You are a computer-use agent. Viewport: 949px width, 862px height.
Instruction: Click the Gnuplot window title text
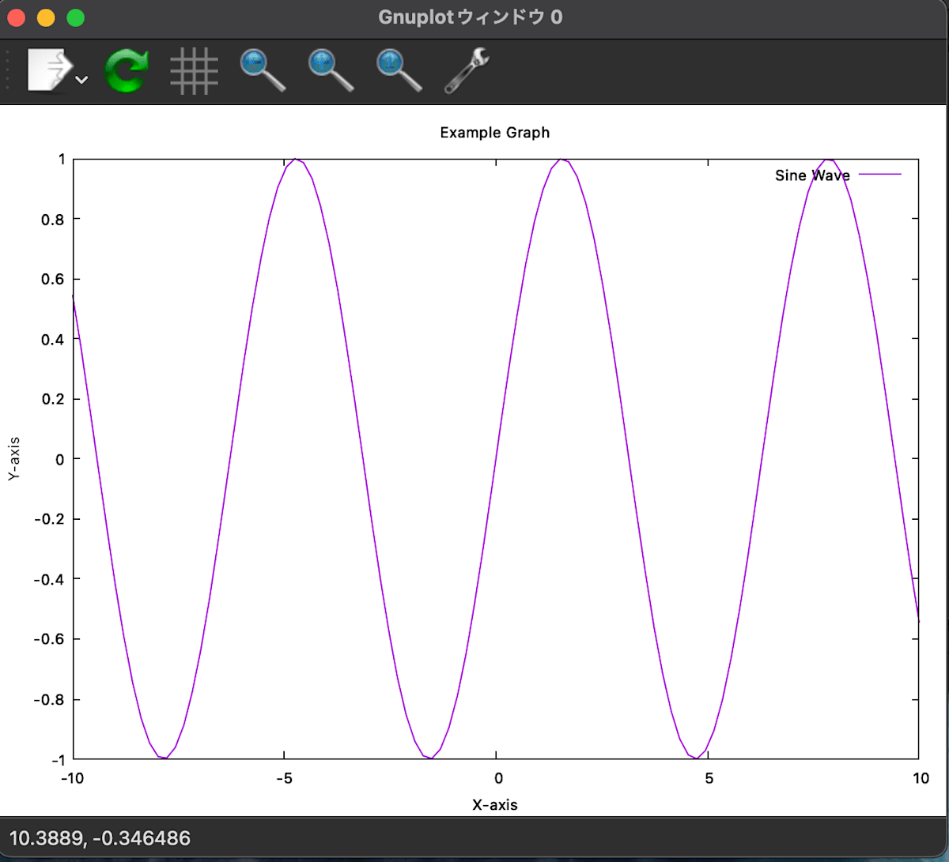click(x=471, y=17)
